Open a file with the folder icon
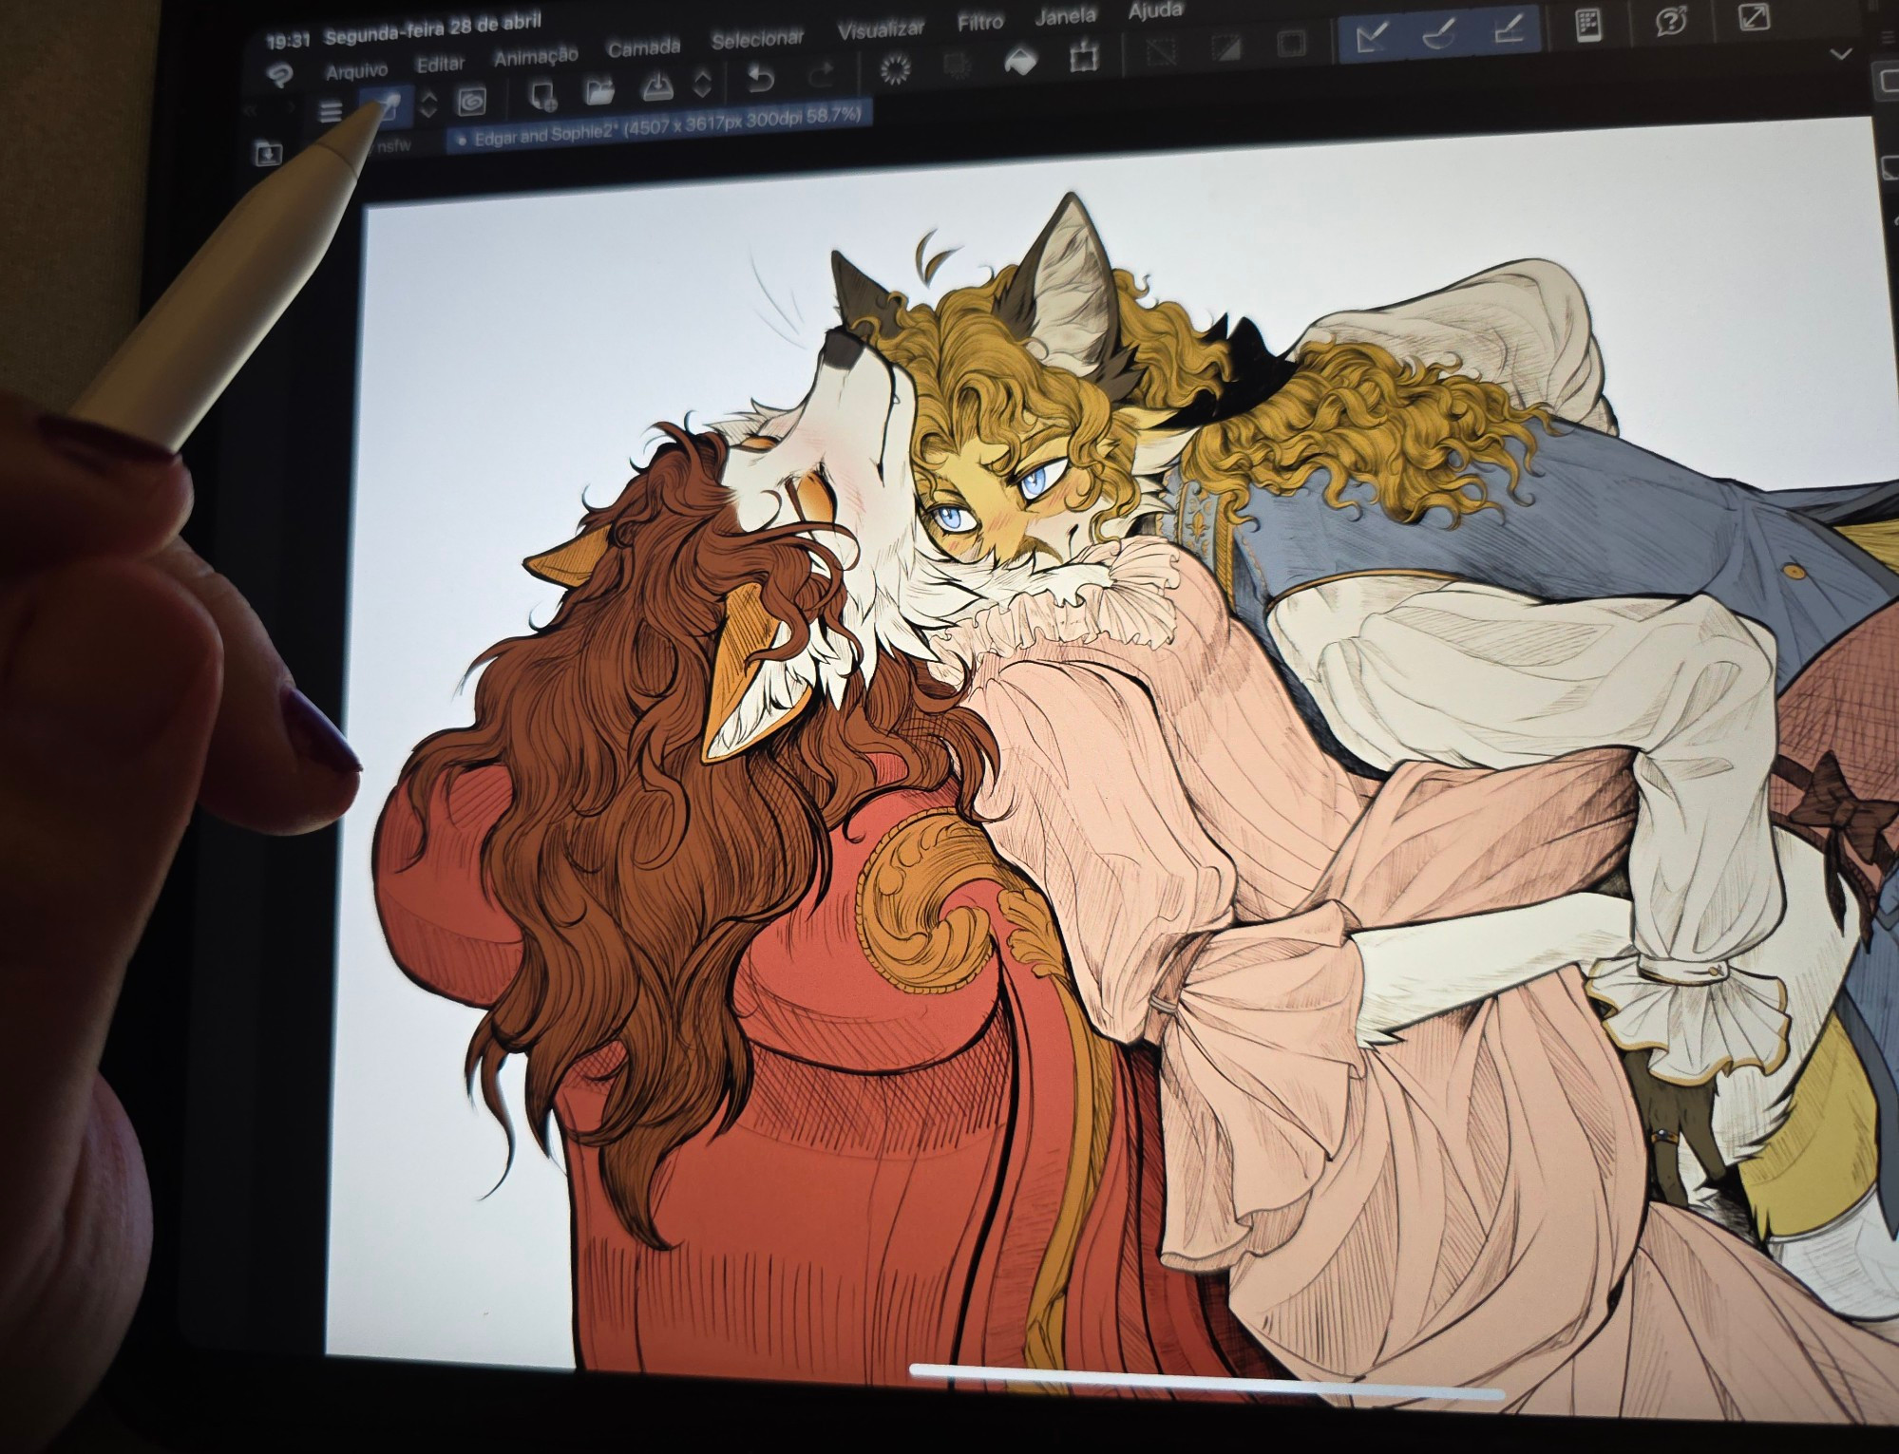Screen dimensions: 1899x1454 [599, 91]
